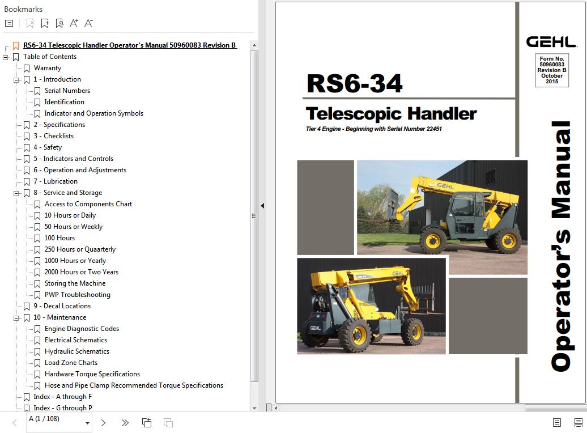Open Hardware Torque Specifications bookmark
This screenshot has width=587, height=433.
pyautogui.click(x=92, y=374)
